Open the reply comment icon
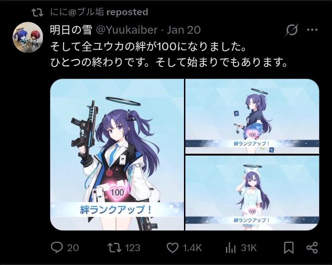This screenshot has width=332, height=265. click(x=57, y=247)
